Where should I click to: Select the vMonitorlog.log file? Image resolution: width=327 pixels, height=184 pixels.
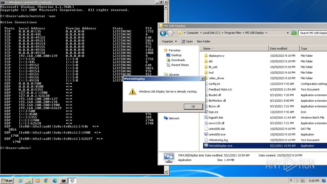(218, 140)
